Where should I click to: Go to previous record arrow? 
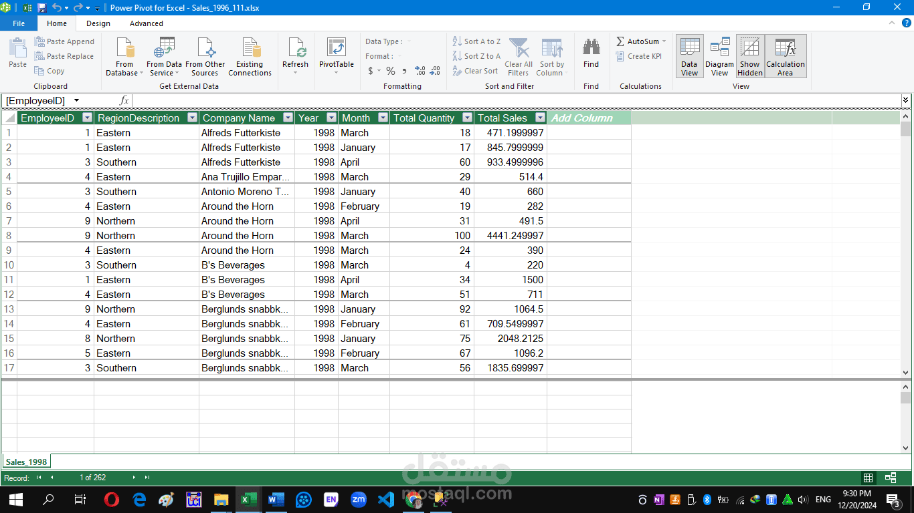click(x=52, y=478)
